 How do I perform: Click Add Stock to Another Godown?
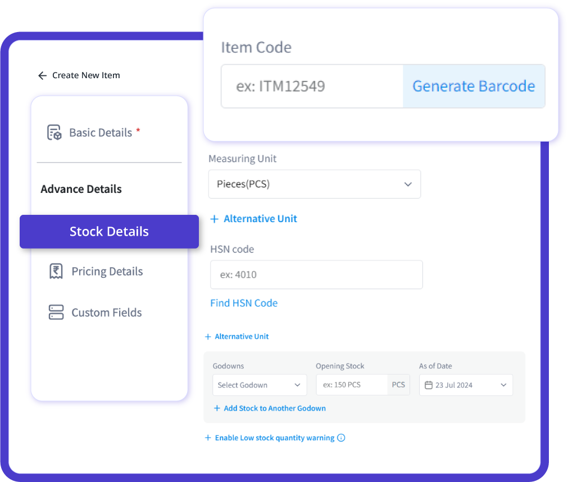(275, 408)
